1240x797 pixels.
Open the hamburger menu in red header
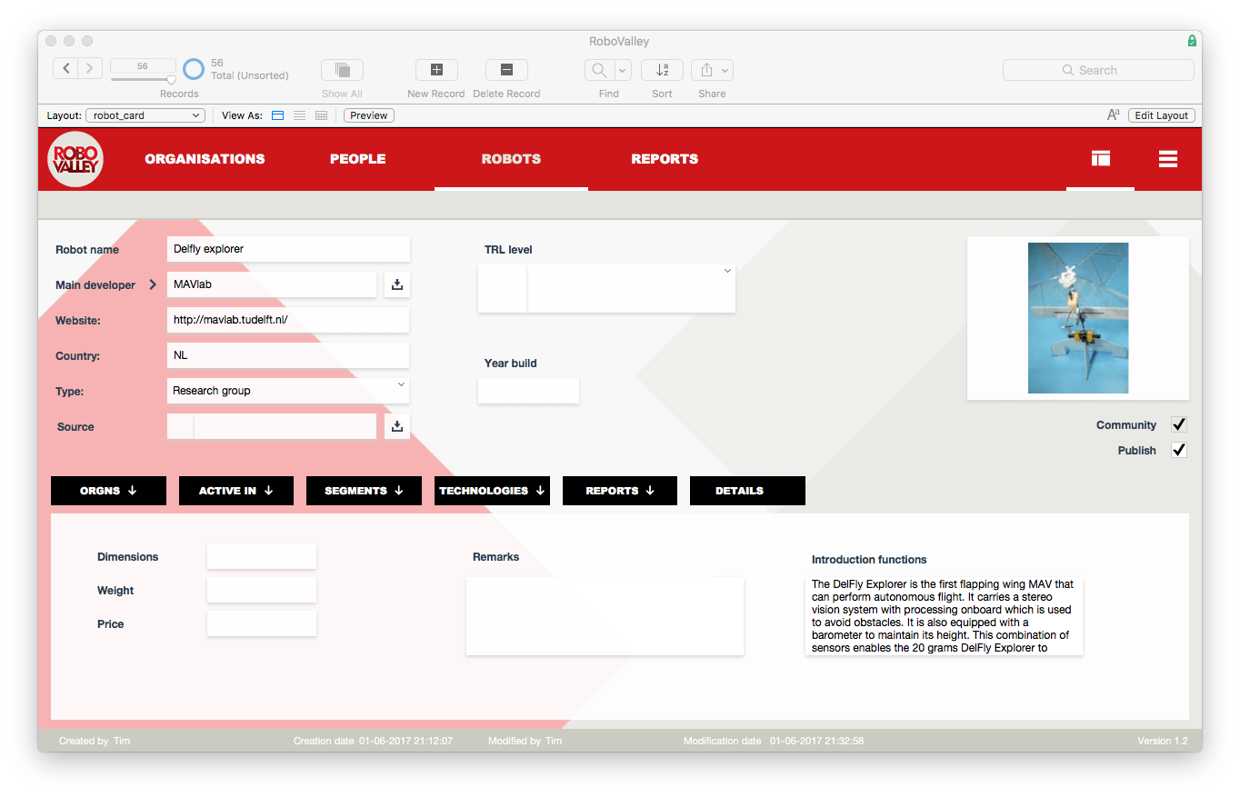(x=1168, y=158)
